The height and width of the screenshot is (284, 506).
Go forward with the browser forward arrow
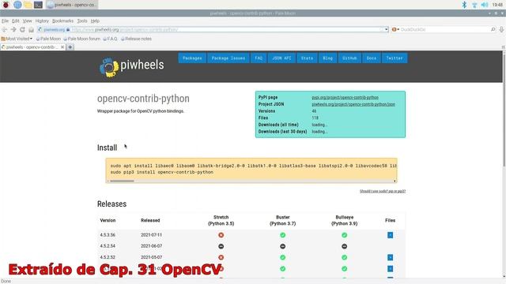(x=13, y=30)
